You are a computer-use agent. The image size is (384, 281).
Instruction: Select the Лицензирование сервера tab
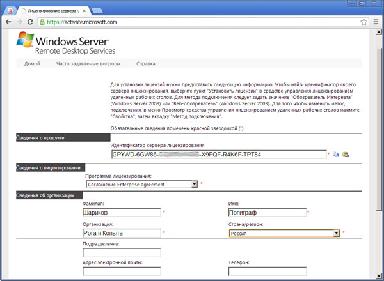(54, 11)
